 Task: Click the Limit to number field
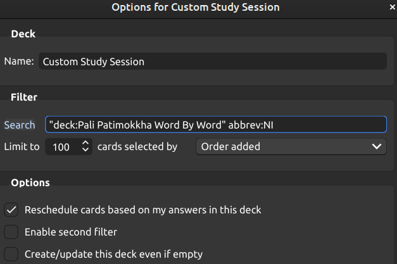tap(62, 146)
